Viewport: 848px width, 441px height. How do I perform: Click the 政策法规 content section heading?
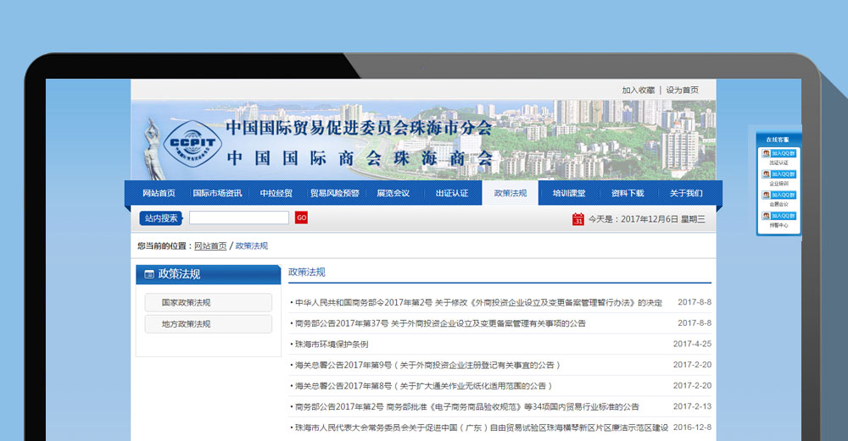(x=307, y=272)
